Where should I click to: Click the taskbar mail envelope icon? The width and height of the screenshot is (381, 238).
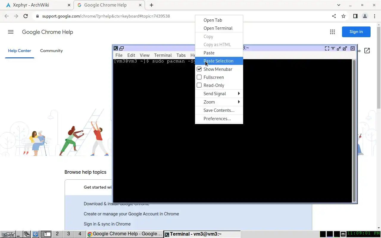point(343,234)
